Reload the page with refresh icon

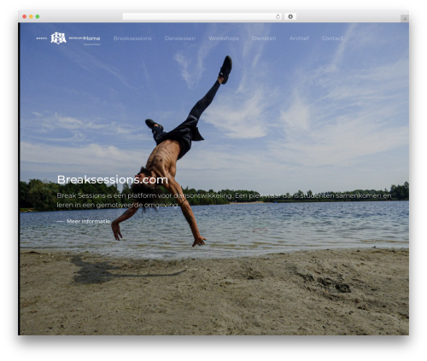[278, 17]
